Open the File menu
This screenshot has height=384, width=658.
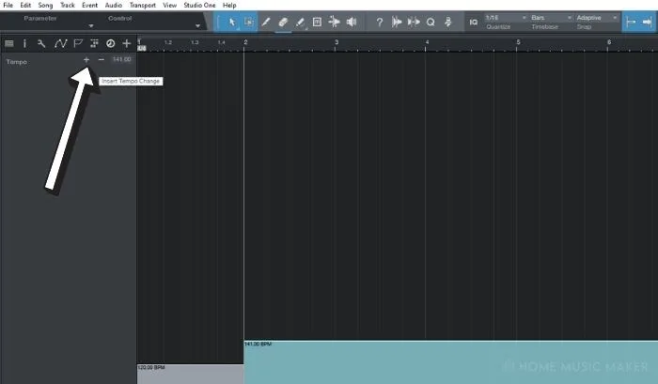[x=8, y=5]
